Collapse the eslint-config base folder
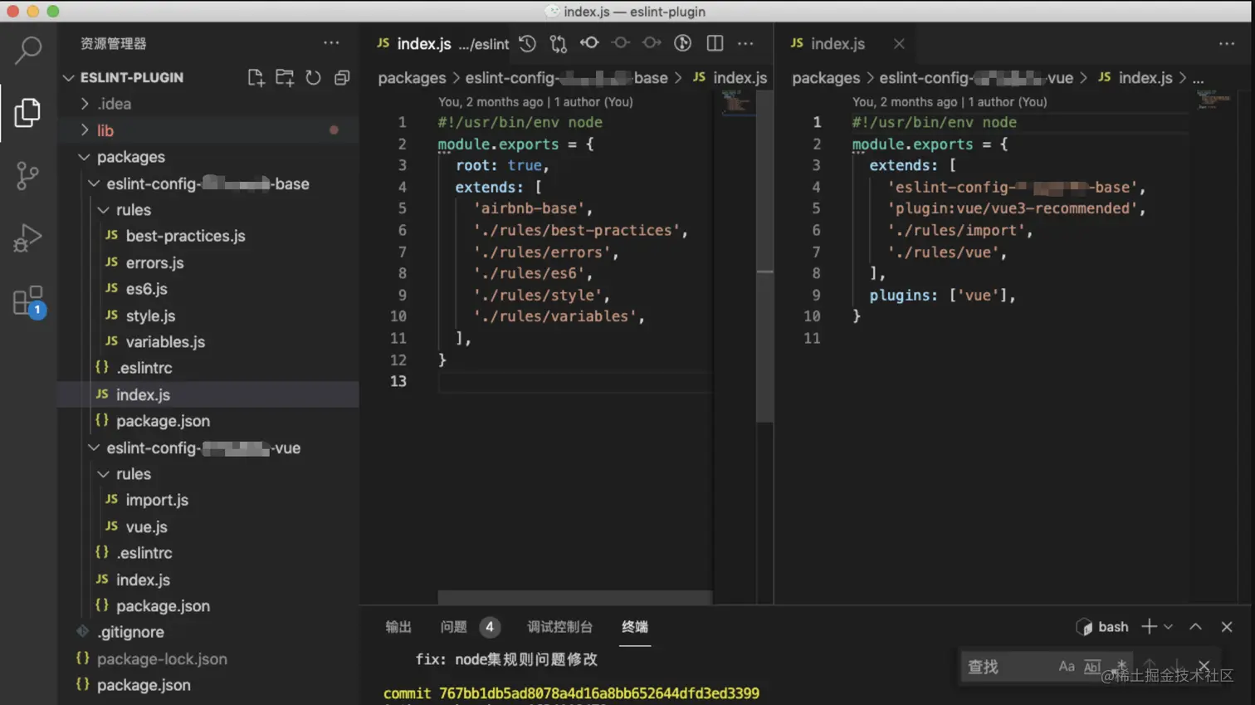1255x705 pixels. (94, 184)
